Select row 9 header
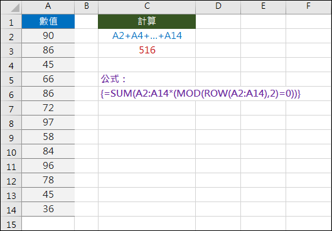The width and height of the screenshot is (332, 231). coord(11,137)
